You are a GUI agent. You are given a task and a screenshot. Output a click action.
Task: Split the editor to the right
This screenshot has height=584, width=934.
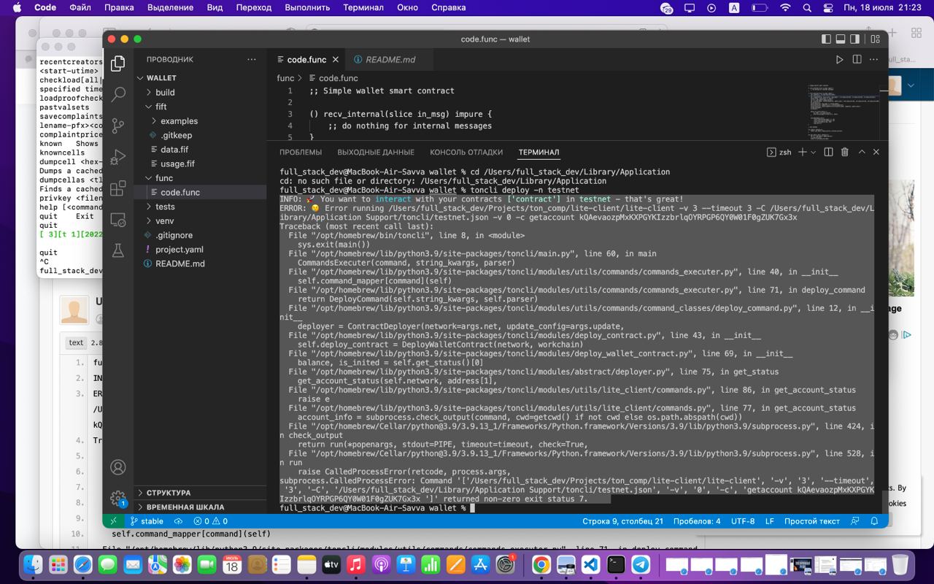(x=857, y=60)
